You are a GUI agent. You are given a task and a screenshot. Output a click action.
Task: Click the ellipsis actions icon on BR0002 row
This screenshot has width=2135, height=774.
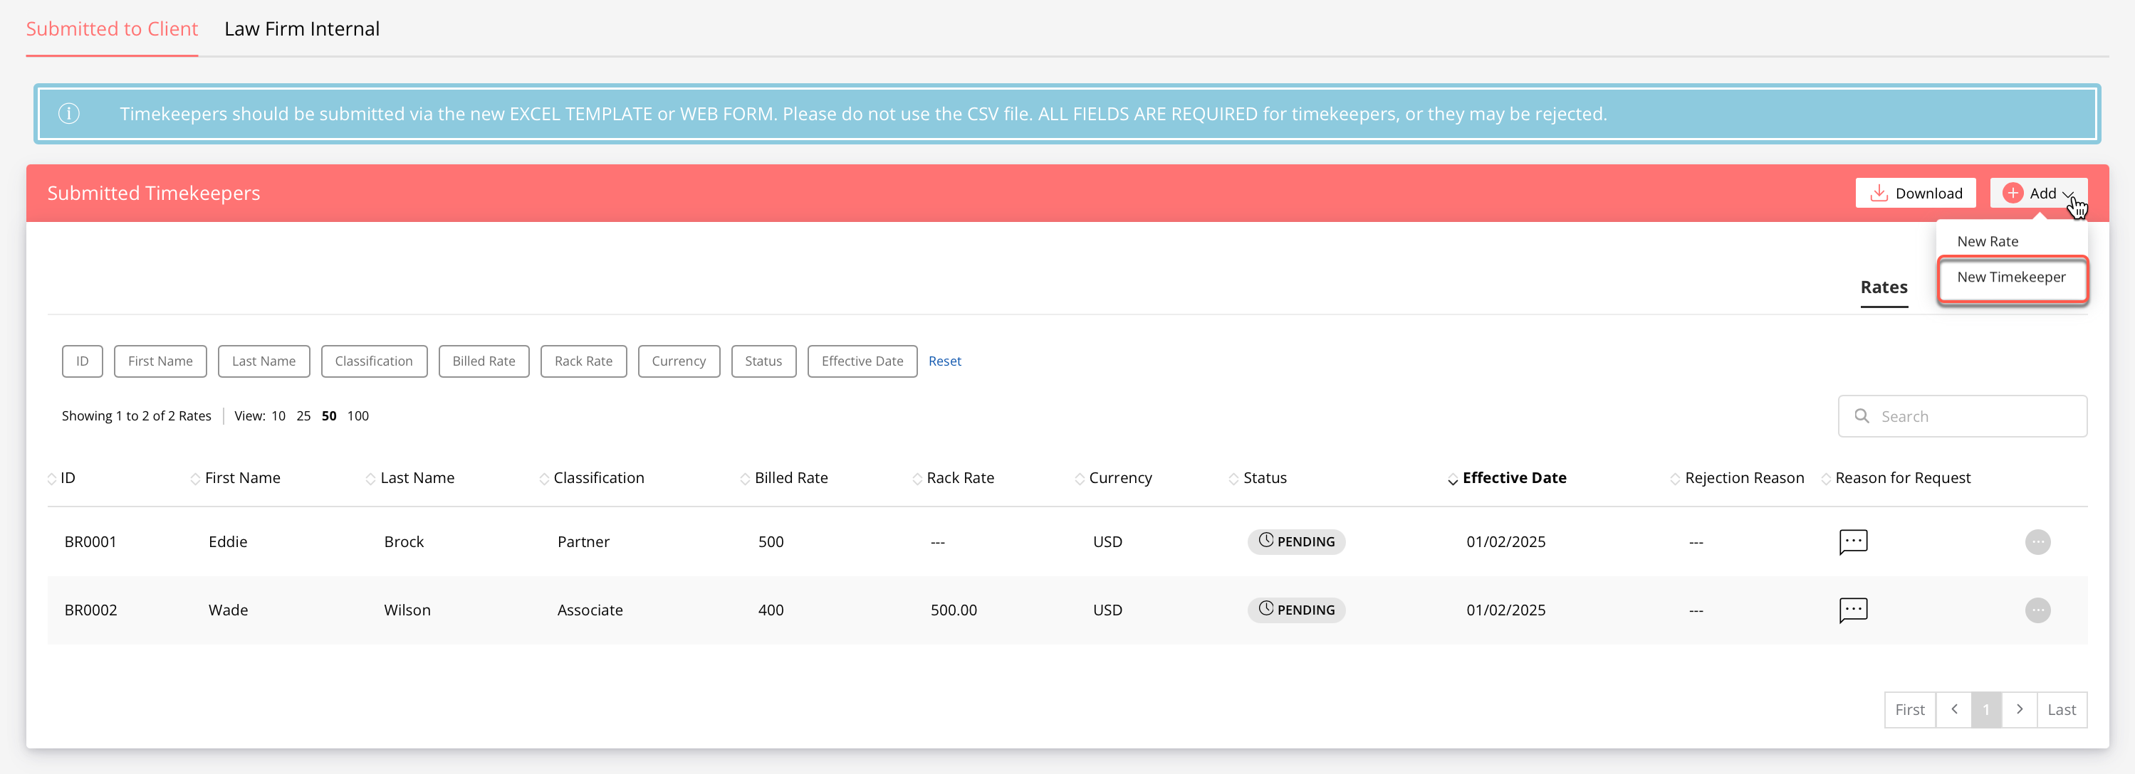click(2039, 610)
